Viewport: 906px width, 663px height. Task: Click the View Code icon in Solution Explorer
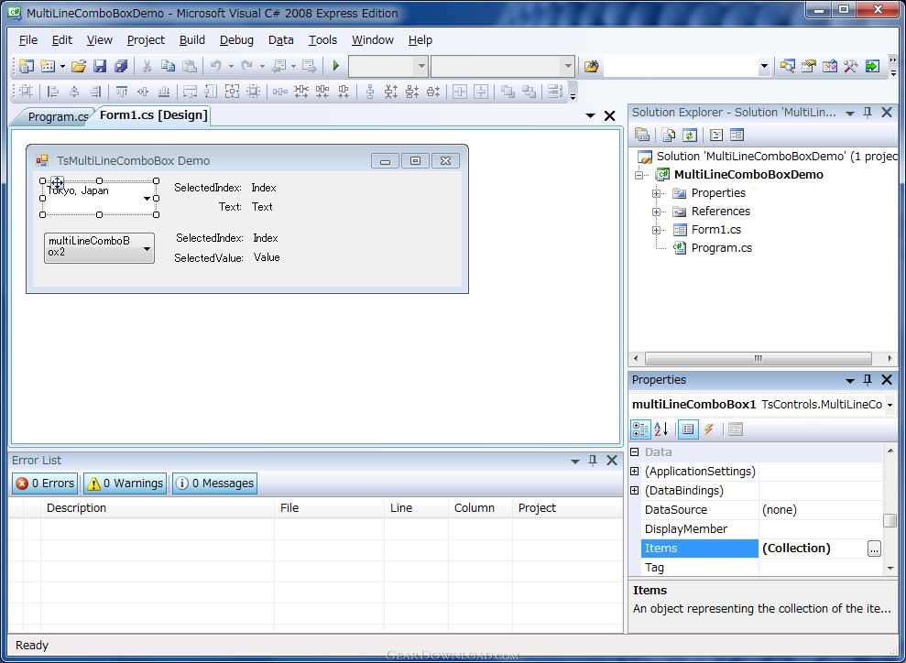715,136
